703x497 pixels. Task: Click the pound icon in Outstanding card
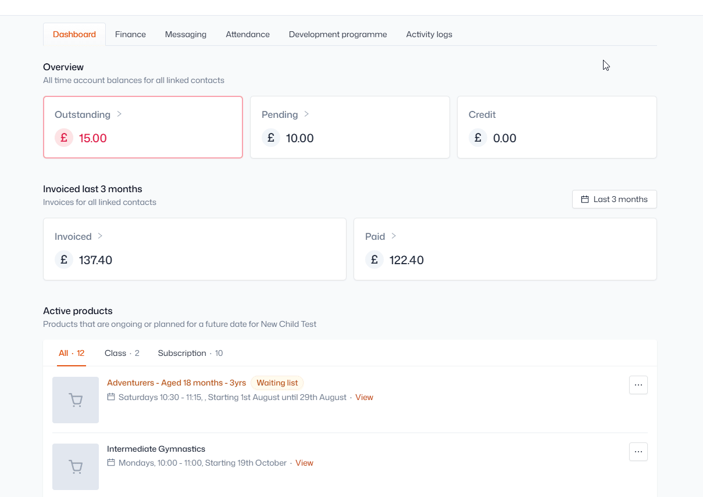coord(64,138)
